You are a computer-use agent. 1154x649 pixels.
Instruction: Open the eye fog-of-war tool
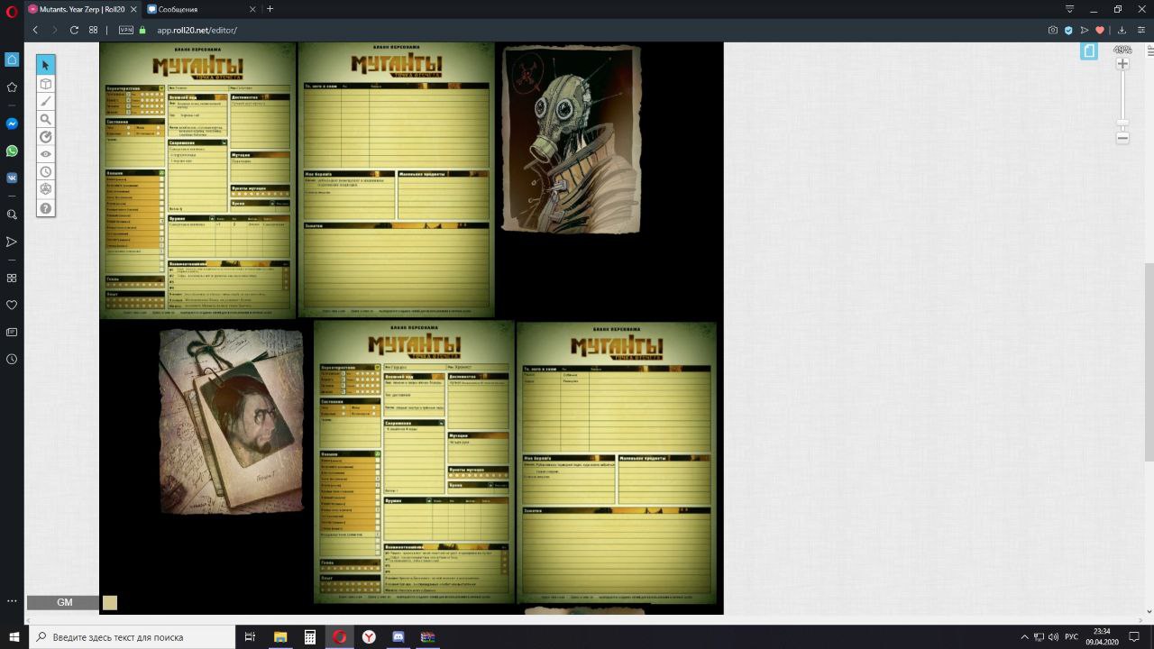tap(45, 154)
